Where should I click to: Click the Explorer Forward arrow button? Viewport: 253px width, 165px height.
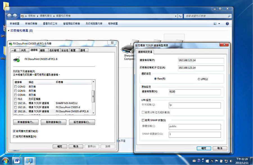15,16
